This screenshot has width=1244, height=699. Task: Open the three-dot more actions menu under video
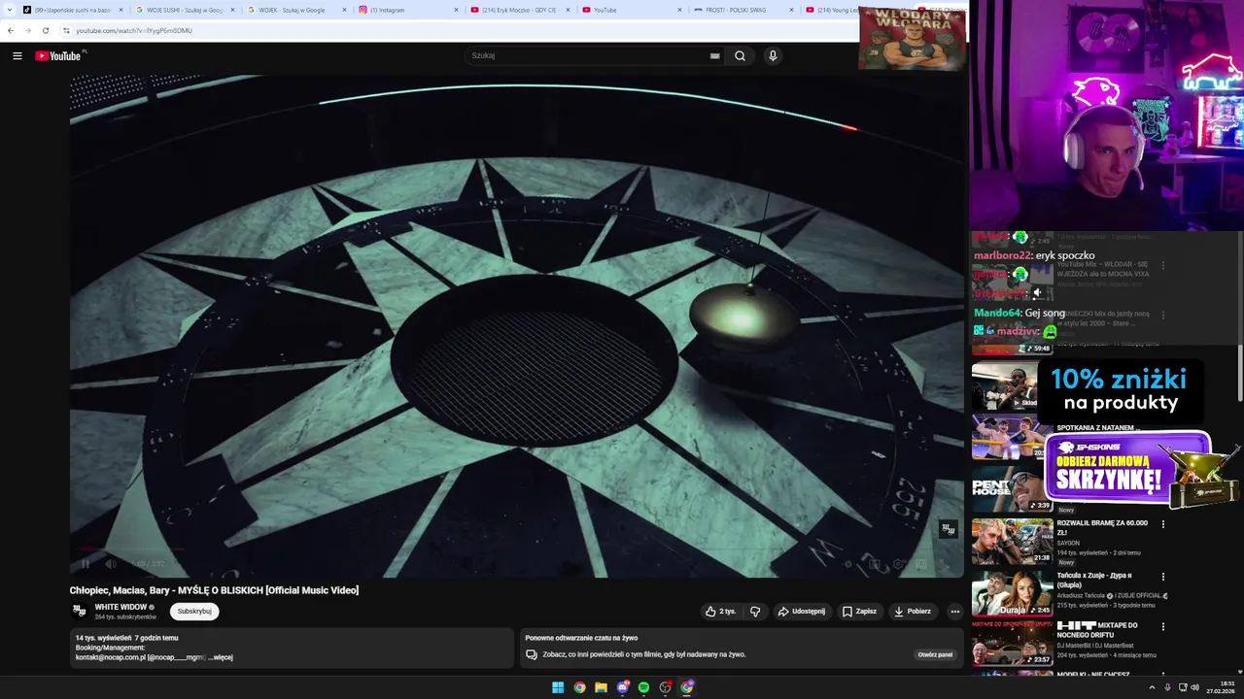coord(955,612)
